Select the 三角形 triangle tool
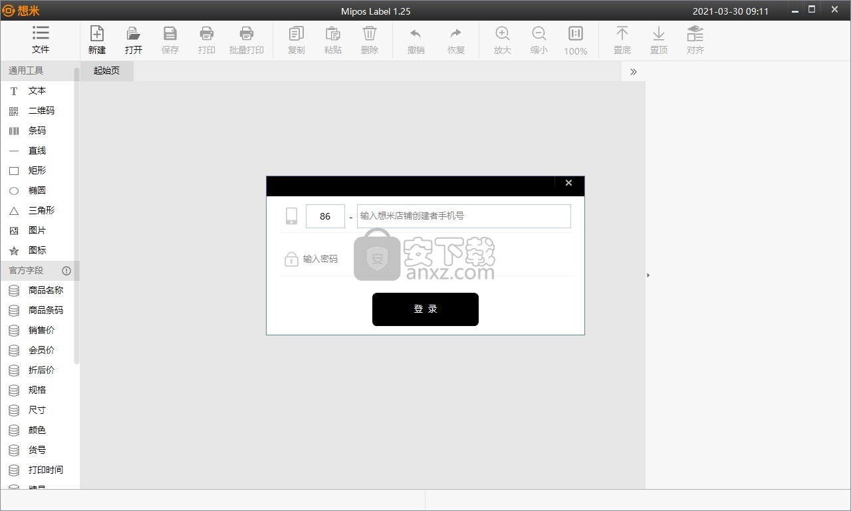This screenshot has width=851, height=511. pyautogui.click(x=37, y=210)
